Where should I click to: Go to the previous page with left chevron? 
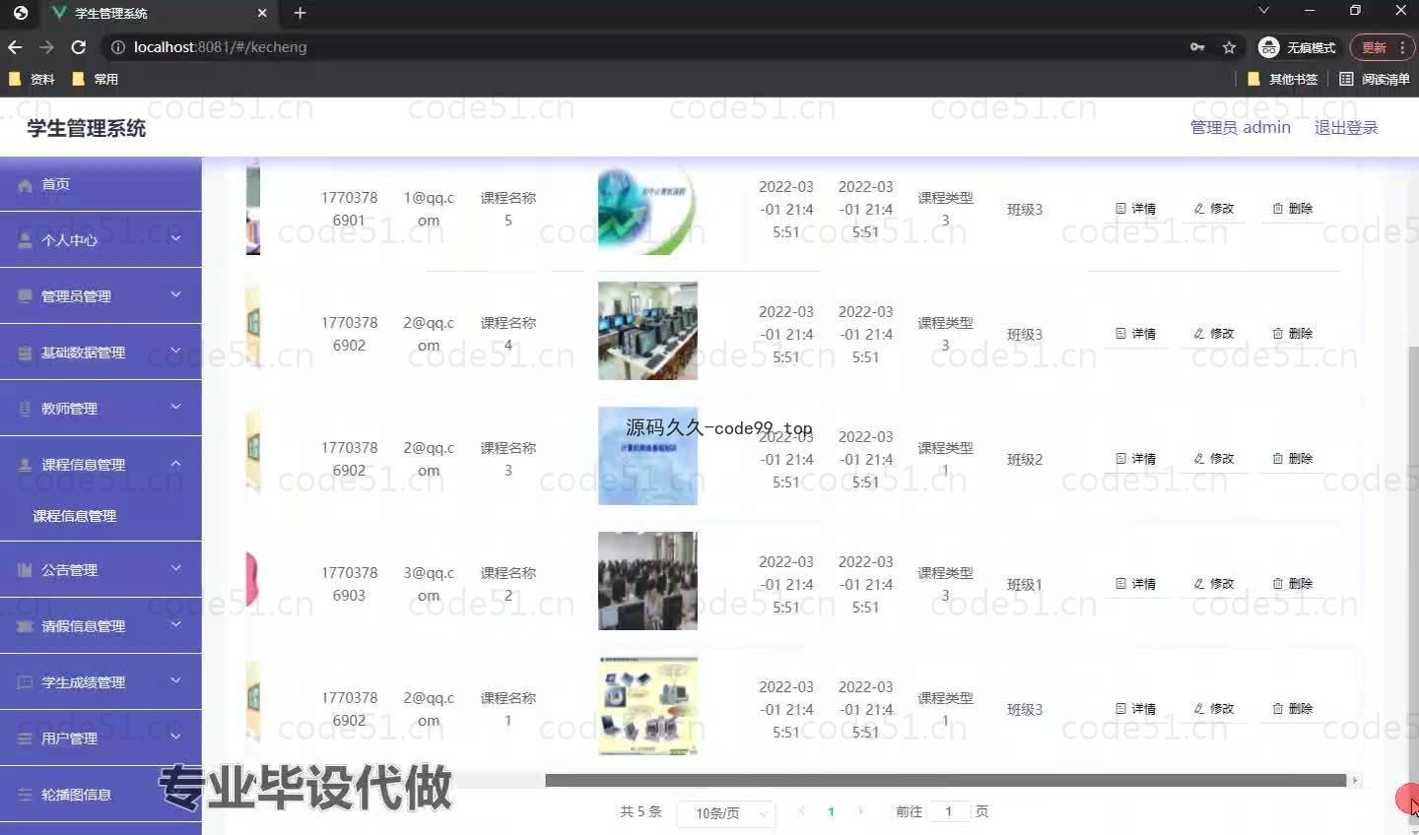coord(801,811)
